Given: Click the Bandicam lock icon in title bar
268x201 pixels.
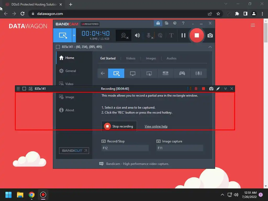Looking at the screenshot, I should pyautogui.click(x=158, y=23).
